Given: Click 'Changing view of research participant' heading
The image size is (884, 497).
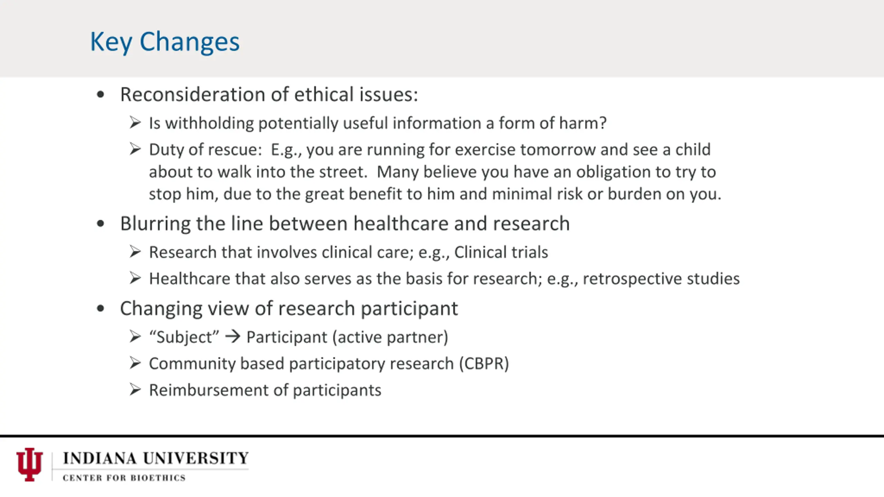Looking at the screenshot, I should coord(289,309).
